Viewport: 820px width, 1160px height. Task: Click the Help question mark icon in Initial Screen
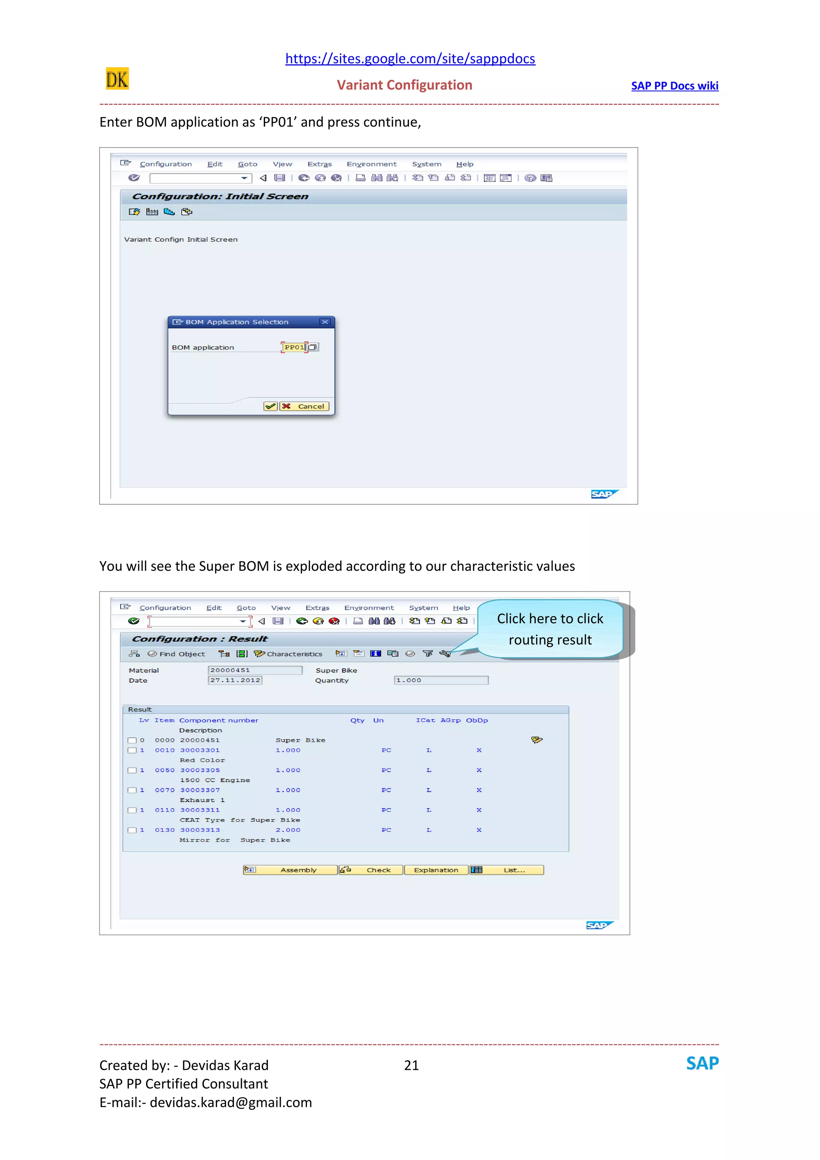point(530,178)
